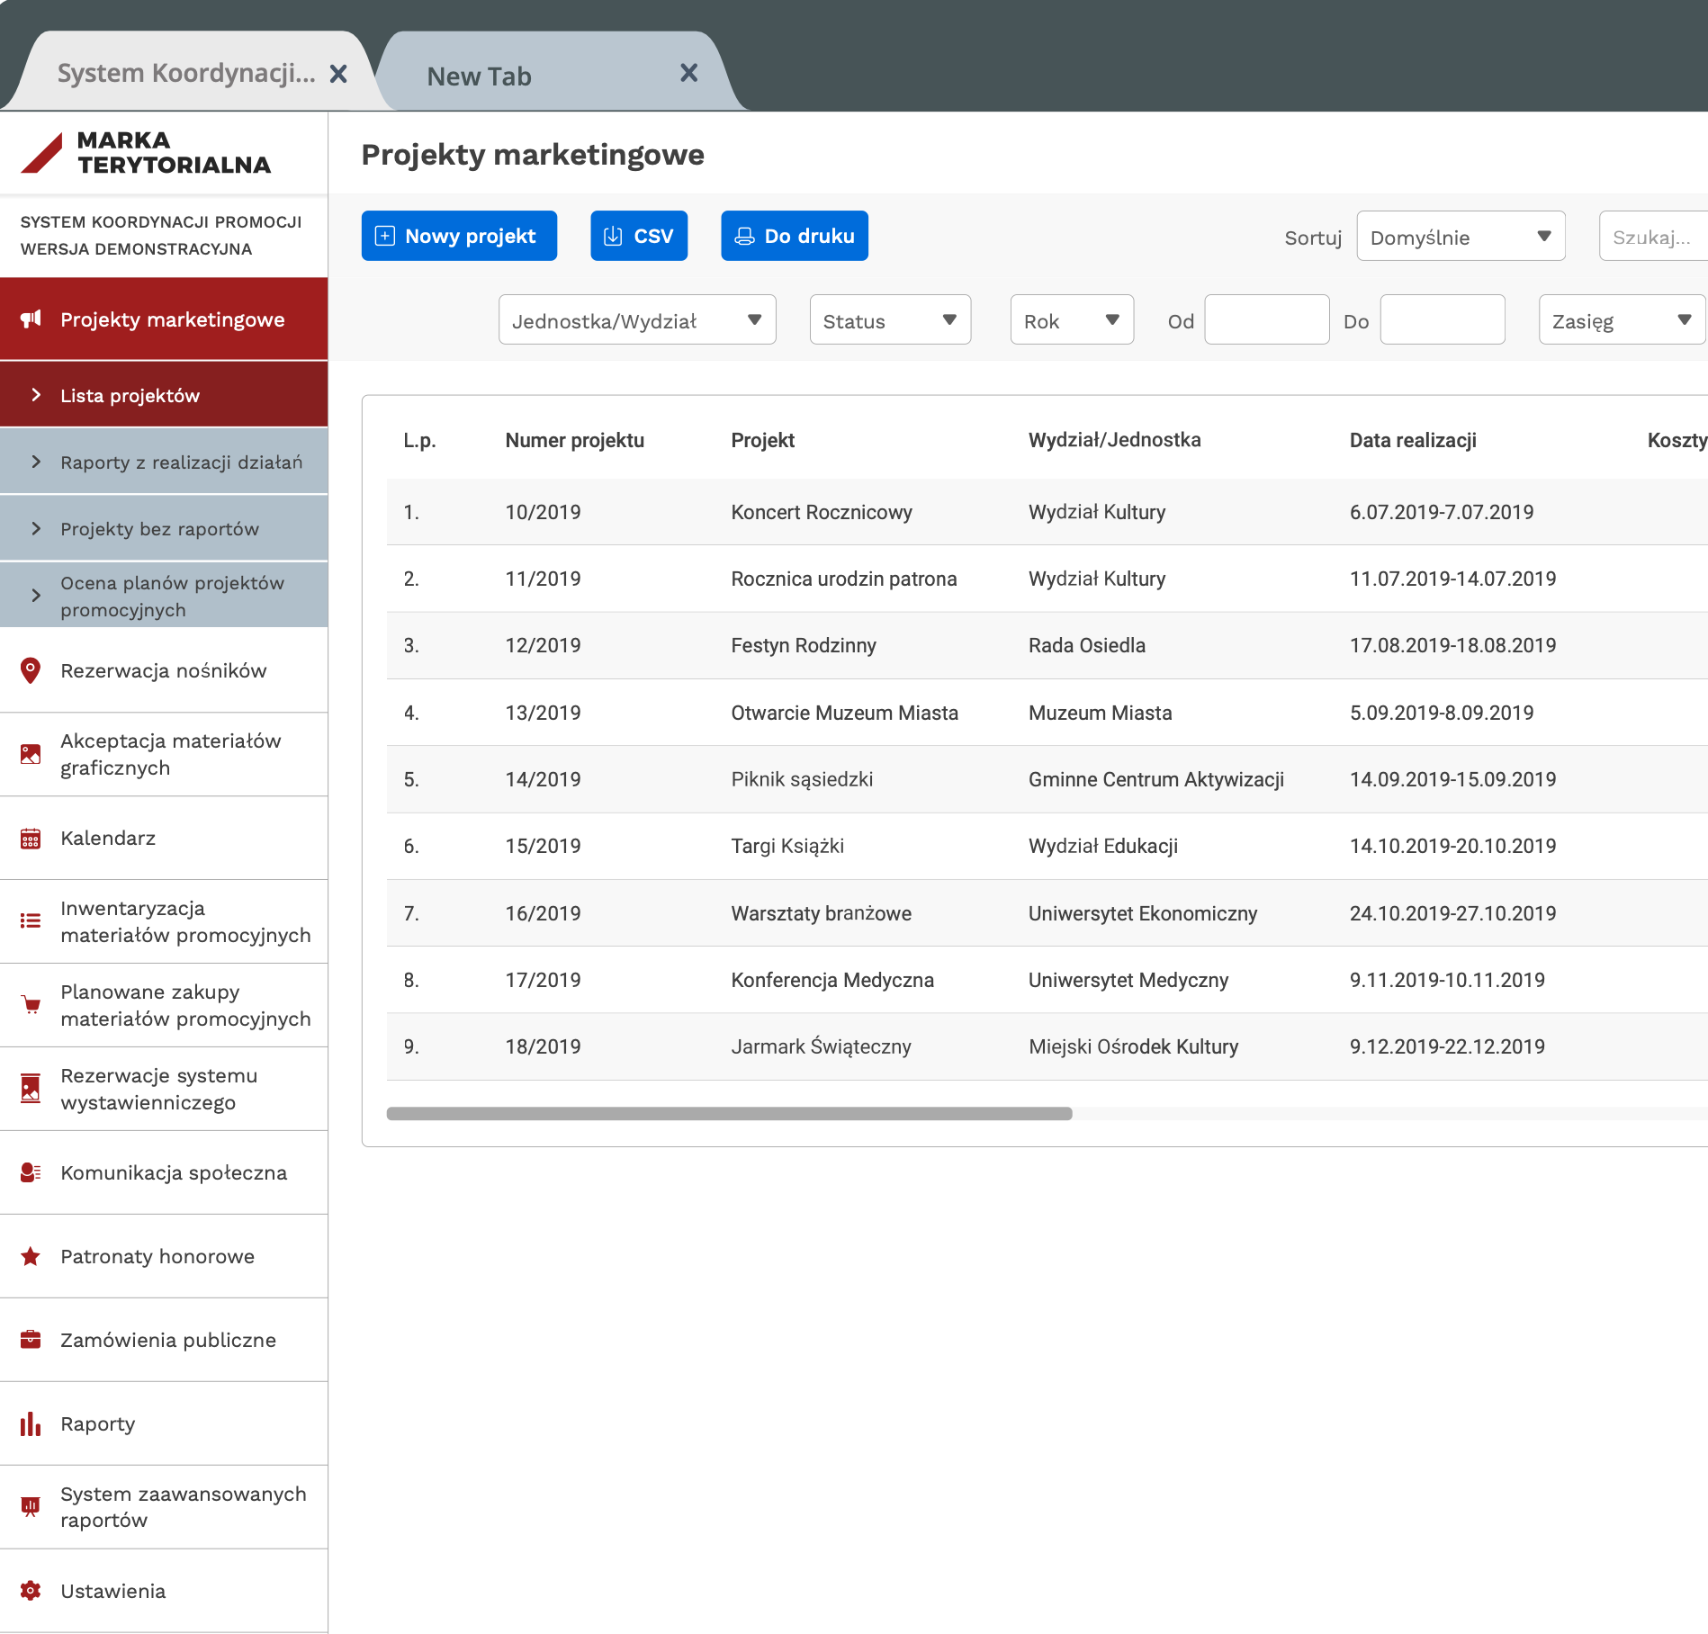Click the CSV export button
The height and width of the screenshot is (1634, 1708).
(x=639, y=236)
